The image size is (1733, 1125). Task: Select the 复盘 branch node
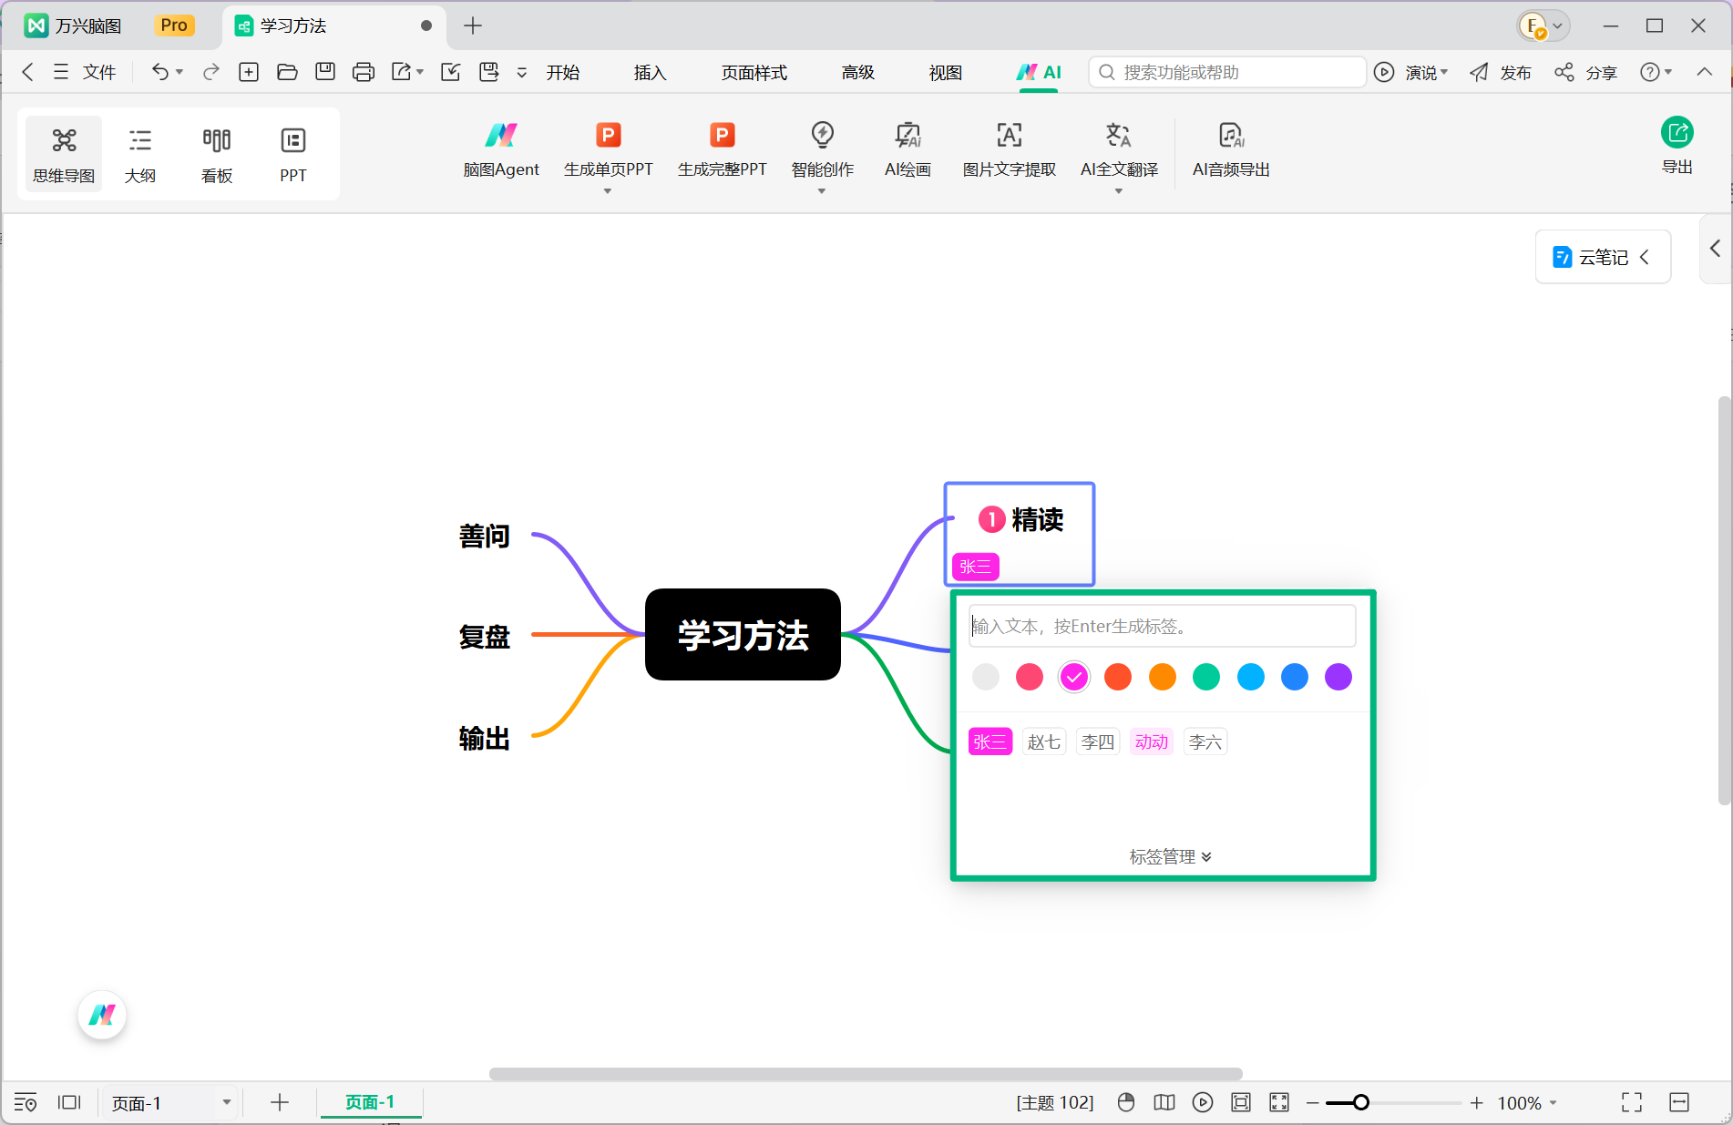pyautogui.click(x=485, y=636)
